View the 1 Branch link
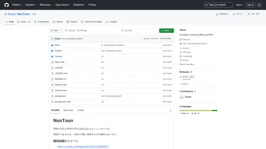 (71, 31)
